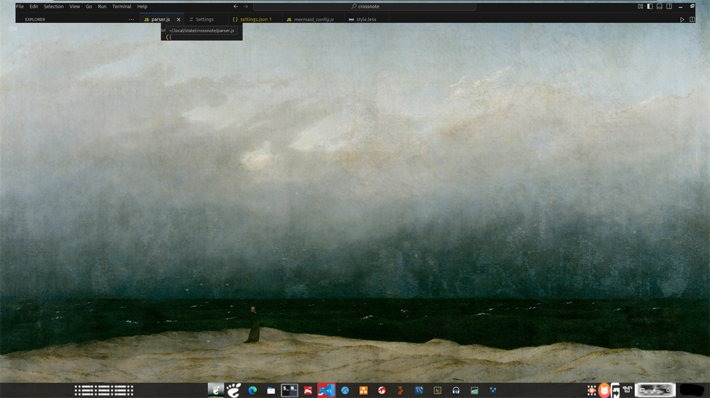710x398 pixels.
Task: Open the dark framed chart taskbar icon
Action: point(438,390)
